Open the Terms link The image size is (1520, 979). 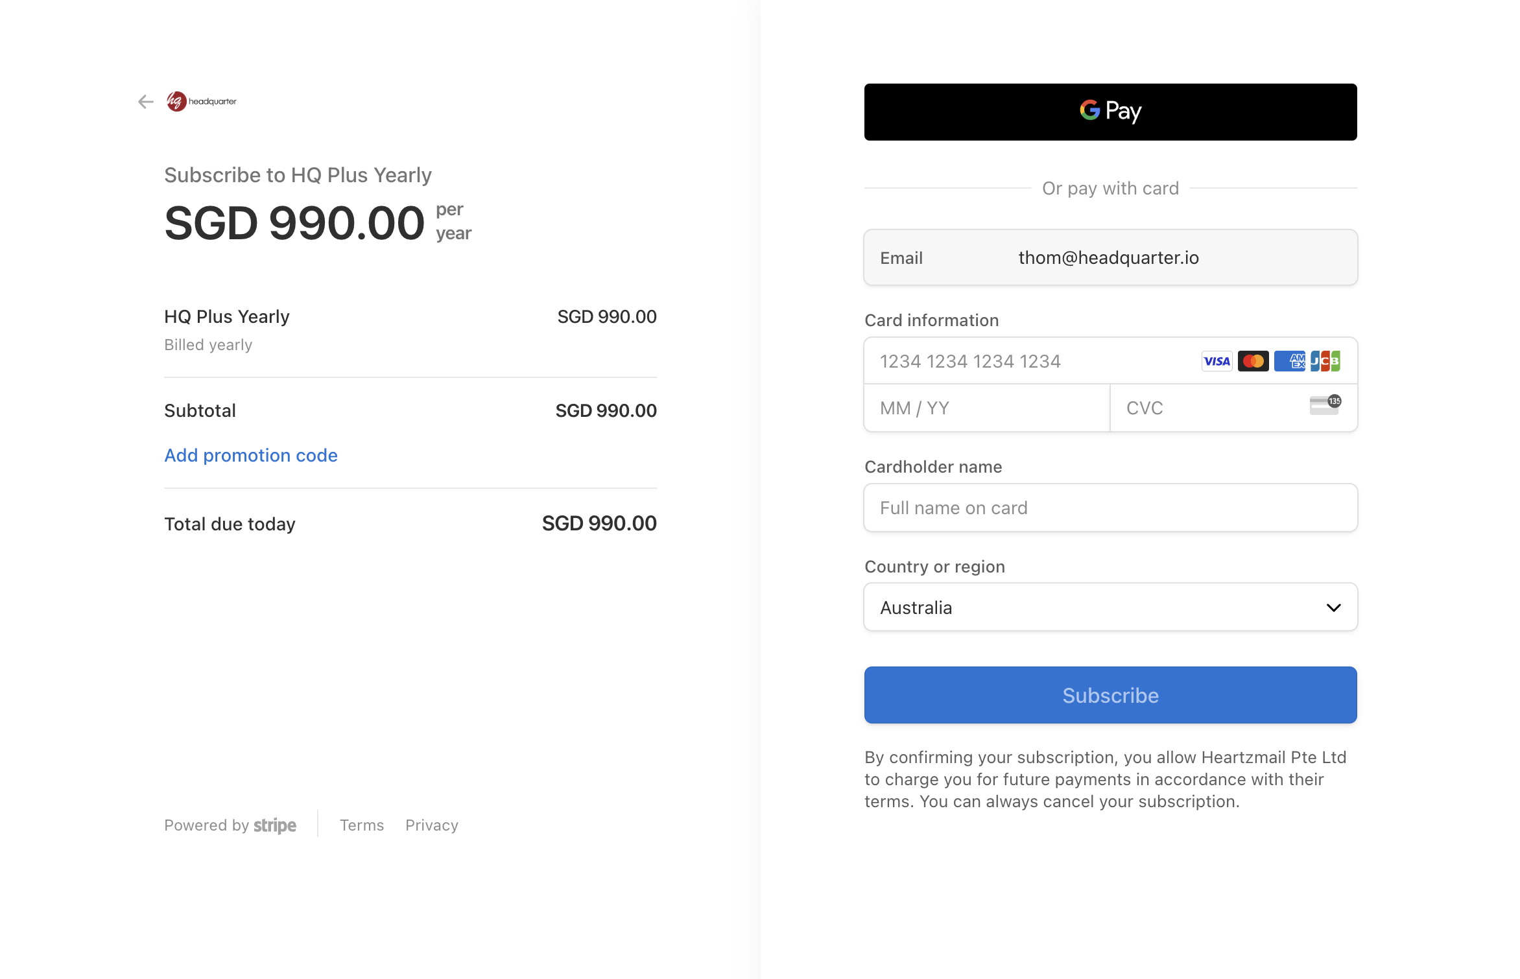(362, 825)
